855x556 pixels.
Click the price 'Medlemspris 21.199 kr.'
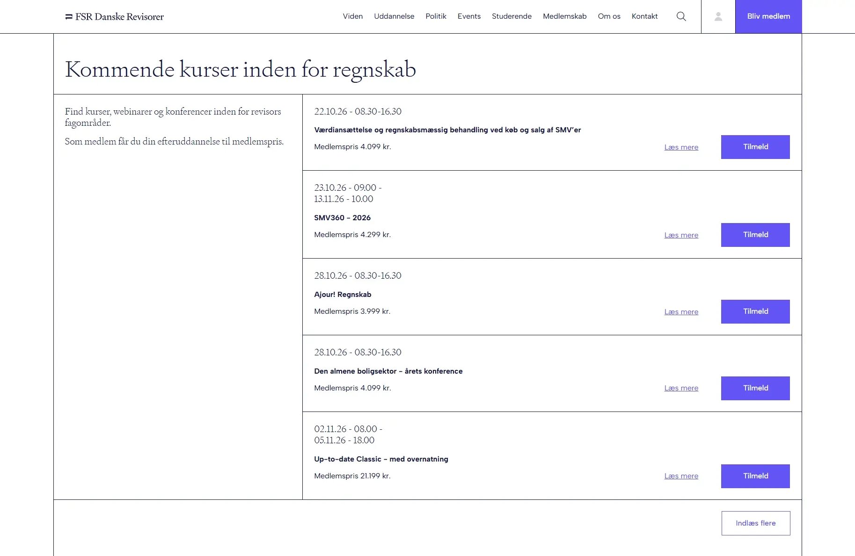(x=352, y=476)
